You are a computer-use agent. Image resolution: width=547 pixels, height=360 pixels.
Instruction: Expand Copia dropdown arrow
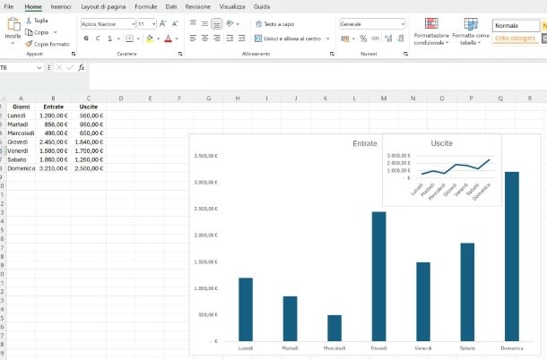(55, 32)
